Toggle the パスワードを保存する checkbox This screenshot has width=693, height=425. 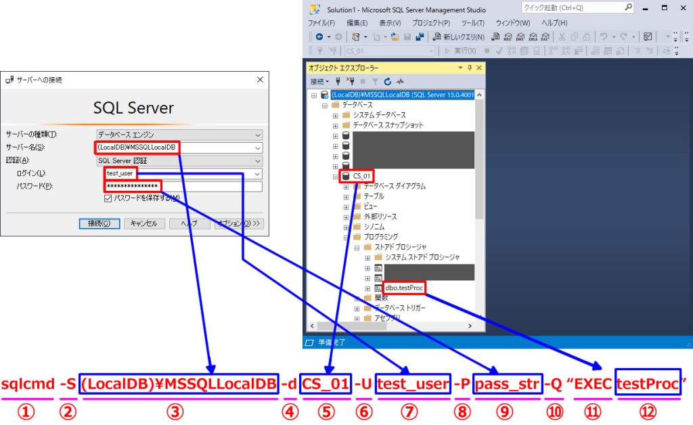(108, 198)
